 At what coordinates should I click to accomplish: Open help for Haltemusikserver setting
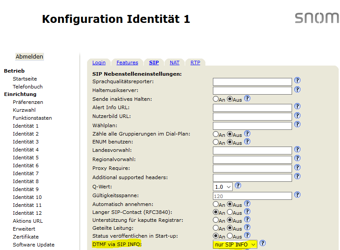pos(297,89)
